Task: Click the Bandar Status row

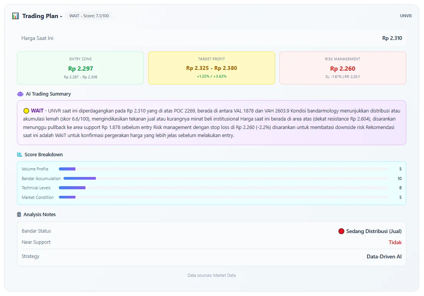Action: pyautogui.click(x=212, y=231)
